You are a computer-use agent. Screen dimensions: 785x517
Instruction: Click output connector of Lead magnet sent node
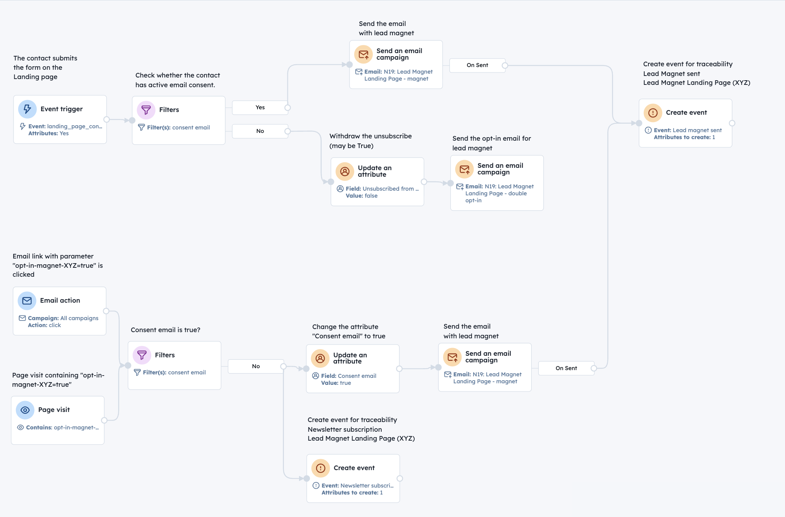pos(732,123)
